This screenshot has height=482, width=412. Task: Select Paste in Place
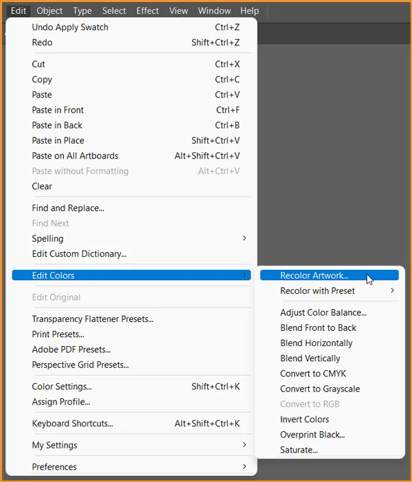click(x=58, y=140)
